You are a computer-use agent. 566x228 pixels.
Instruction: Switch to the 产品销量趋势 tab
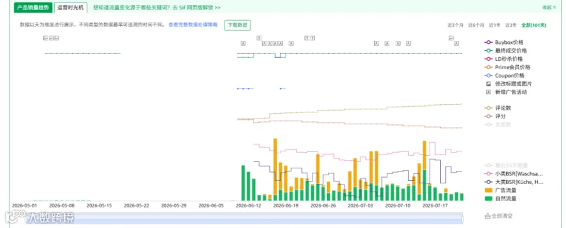pyautogui.click(x=33, y=7)
